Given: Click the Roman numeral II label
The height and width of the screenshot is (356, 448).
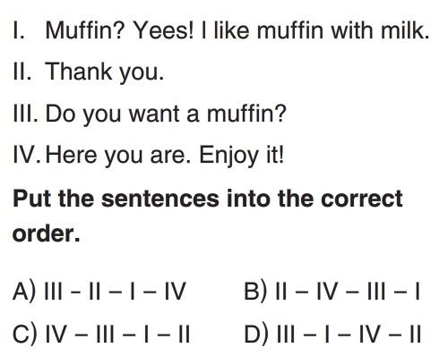Looking at the screenshot, I should coord(22,72).
